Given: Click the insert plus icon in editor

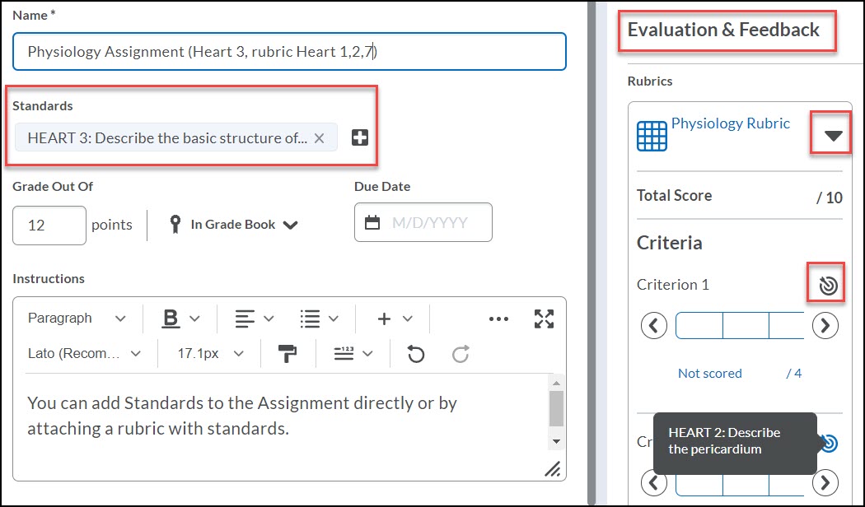Looking at the screenshot, I should pyautogui.click(x=384, y=319).
